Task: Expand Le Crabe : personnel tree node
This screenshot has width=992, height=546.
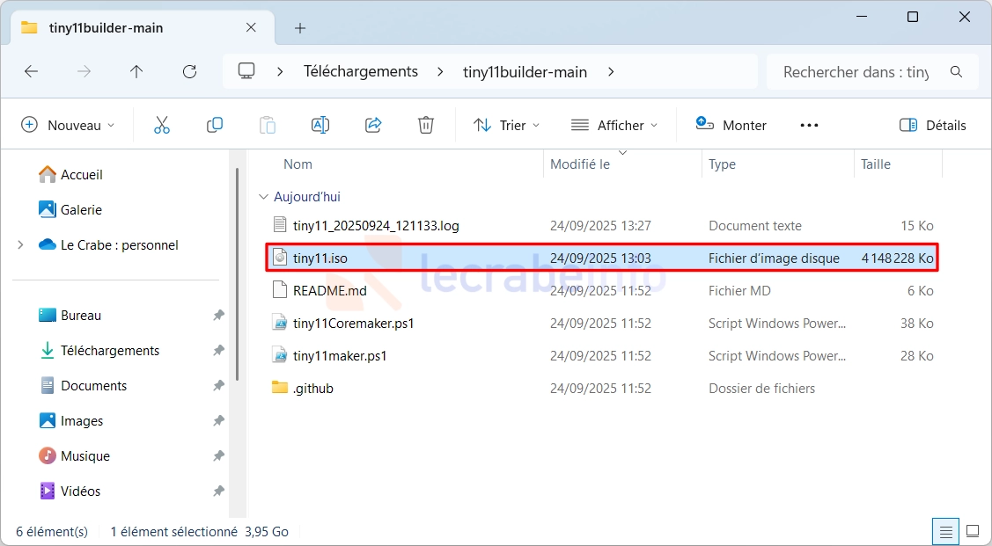Action: point(20,244)
